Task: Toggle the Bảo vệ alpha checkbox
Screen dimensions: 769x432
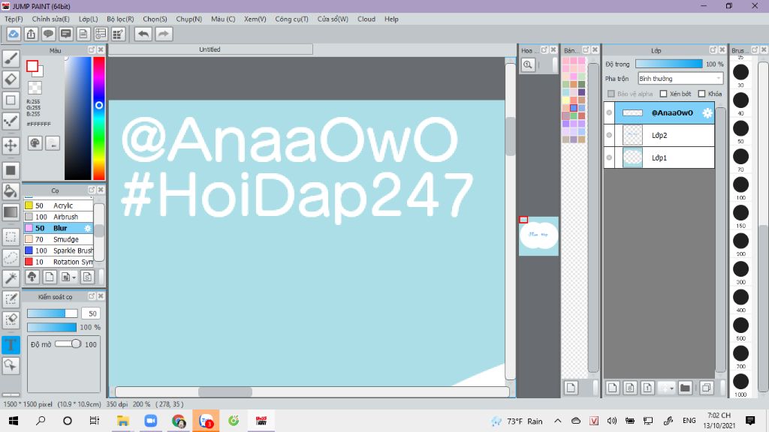Action: coord(611,94)
